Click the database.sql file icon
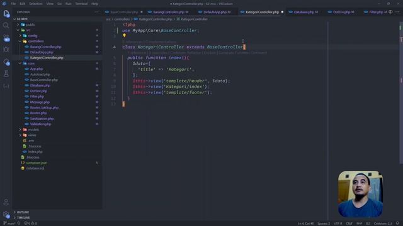The image size is (403, 226). [23, 168]
